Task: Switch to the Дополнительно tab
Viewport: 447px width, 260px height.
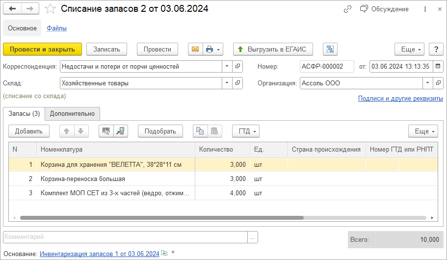Action: (x=72, y=113)
